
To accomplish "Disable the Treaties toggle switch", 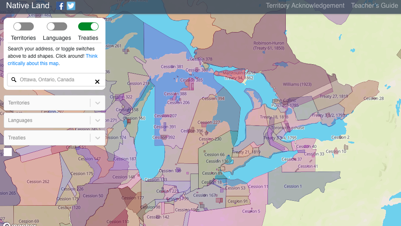I will click(88, 27).
